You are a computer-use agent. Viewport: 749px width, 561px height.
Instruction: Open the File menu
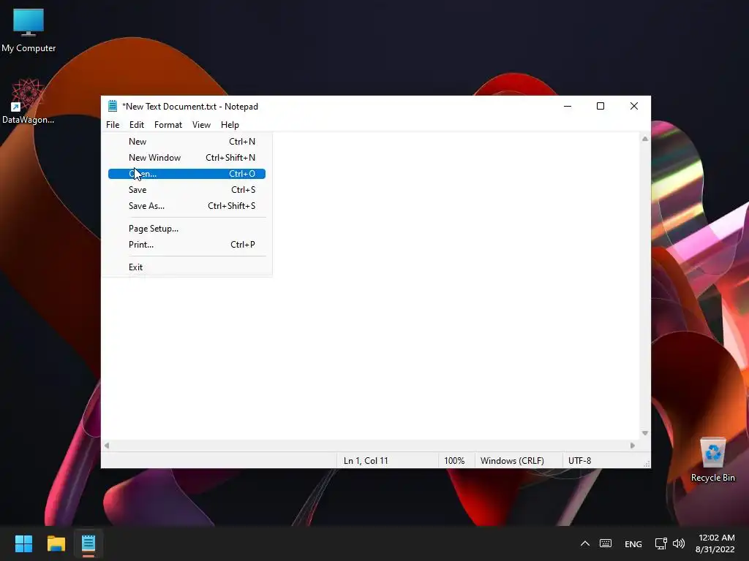pos(113,124)
